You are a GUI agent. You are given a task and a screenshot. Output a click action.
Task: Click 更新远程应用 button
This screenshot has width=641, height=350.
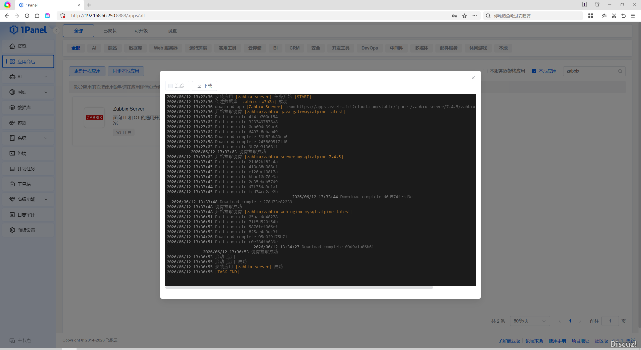click(87, 71)
